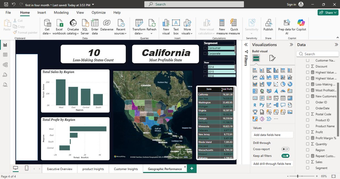This screenshot has height=179, width=340.
Task: Insert a Text box
Action: 176,27
